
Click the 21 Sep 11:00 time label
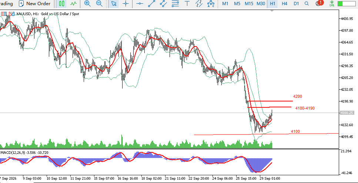[x=175, y=178]
